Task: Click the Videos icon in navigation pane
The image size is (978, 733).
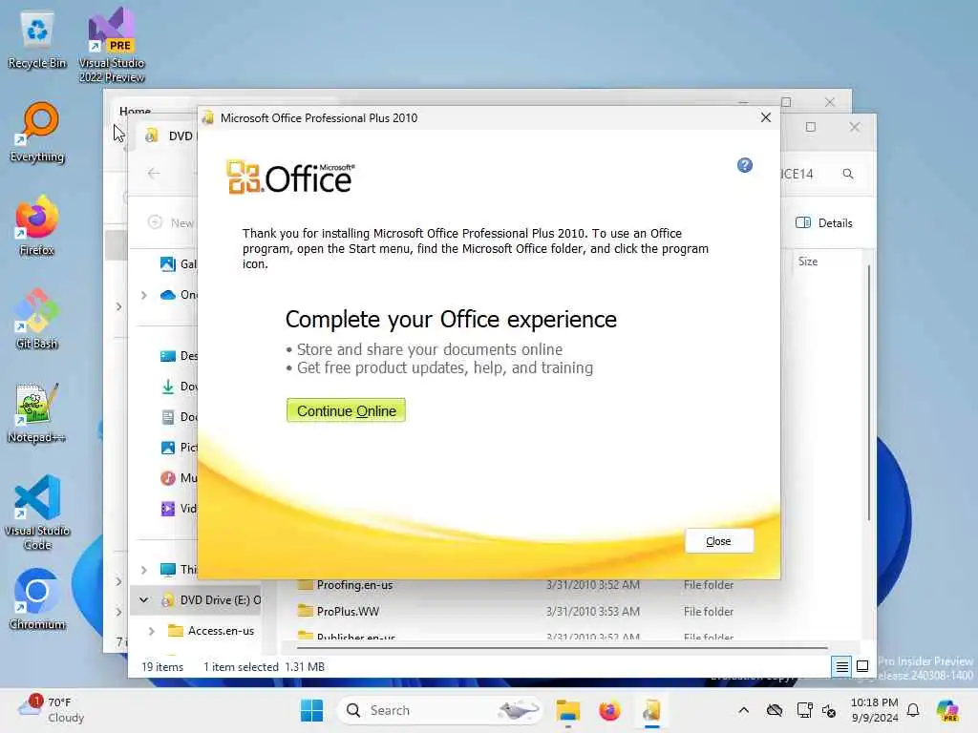Action: (168, 509)
